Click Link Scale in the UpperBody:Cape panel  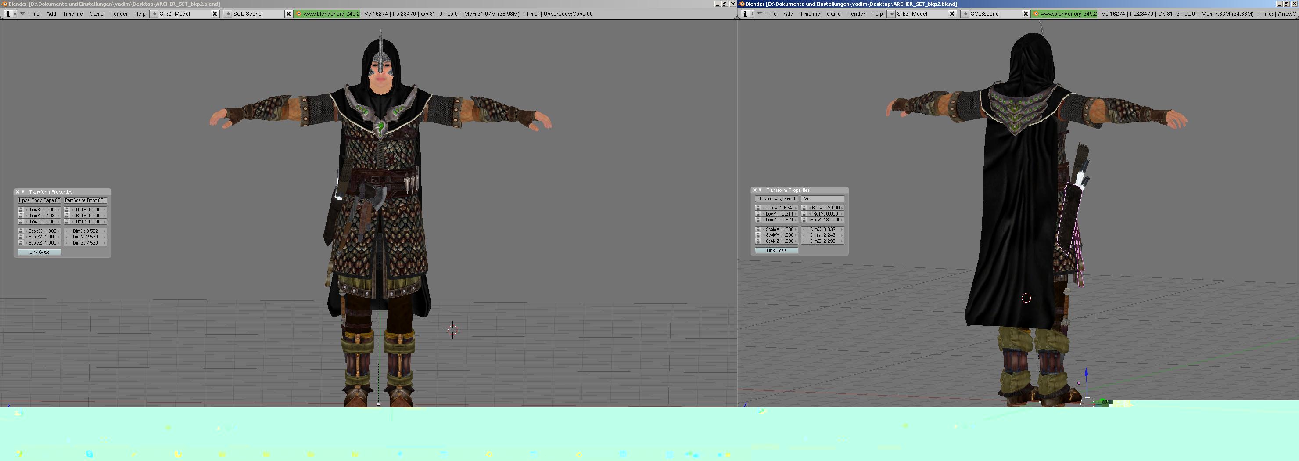coord(39,252)
